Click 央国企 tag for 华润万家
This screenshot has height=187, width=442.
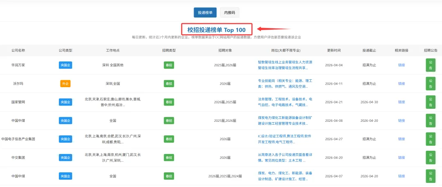click(65, 65)
